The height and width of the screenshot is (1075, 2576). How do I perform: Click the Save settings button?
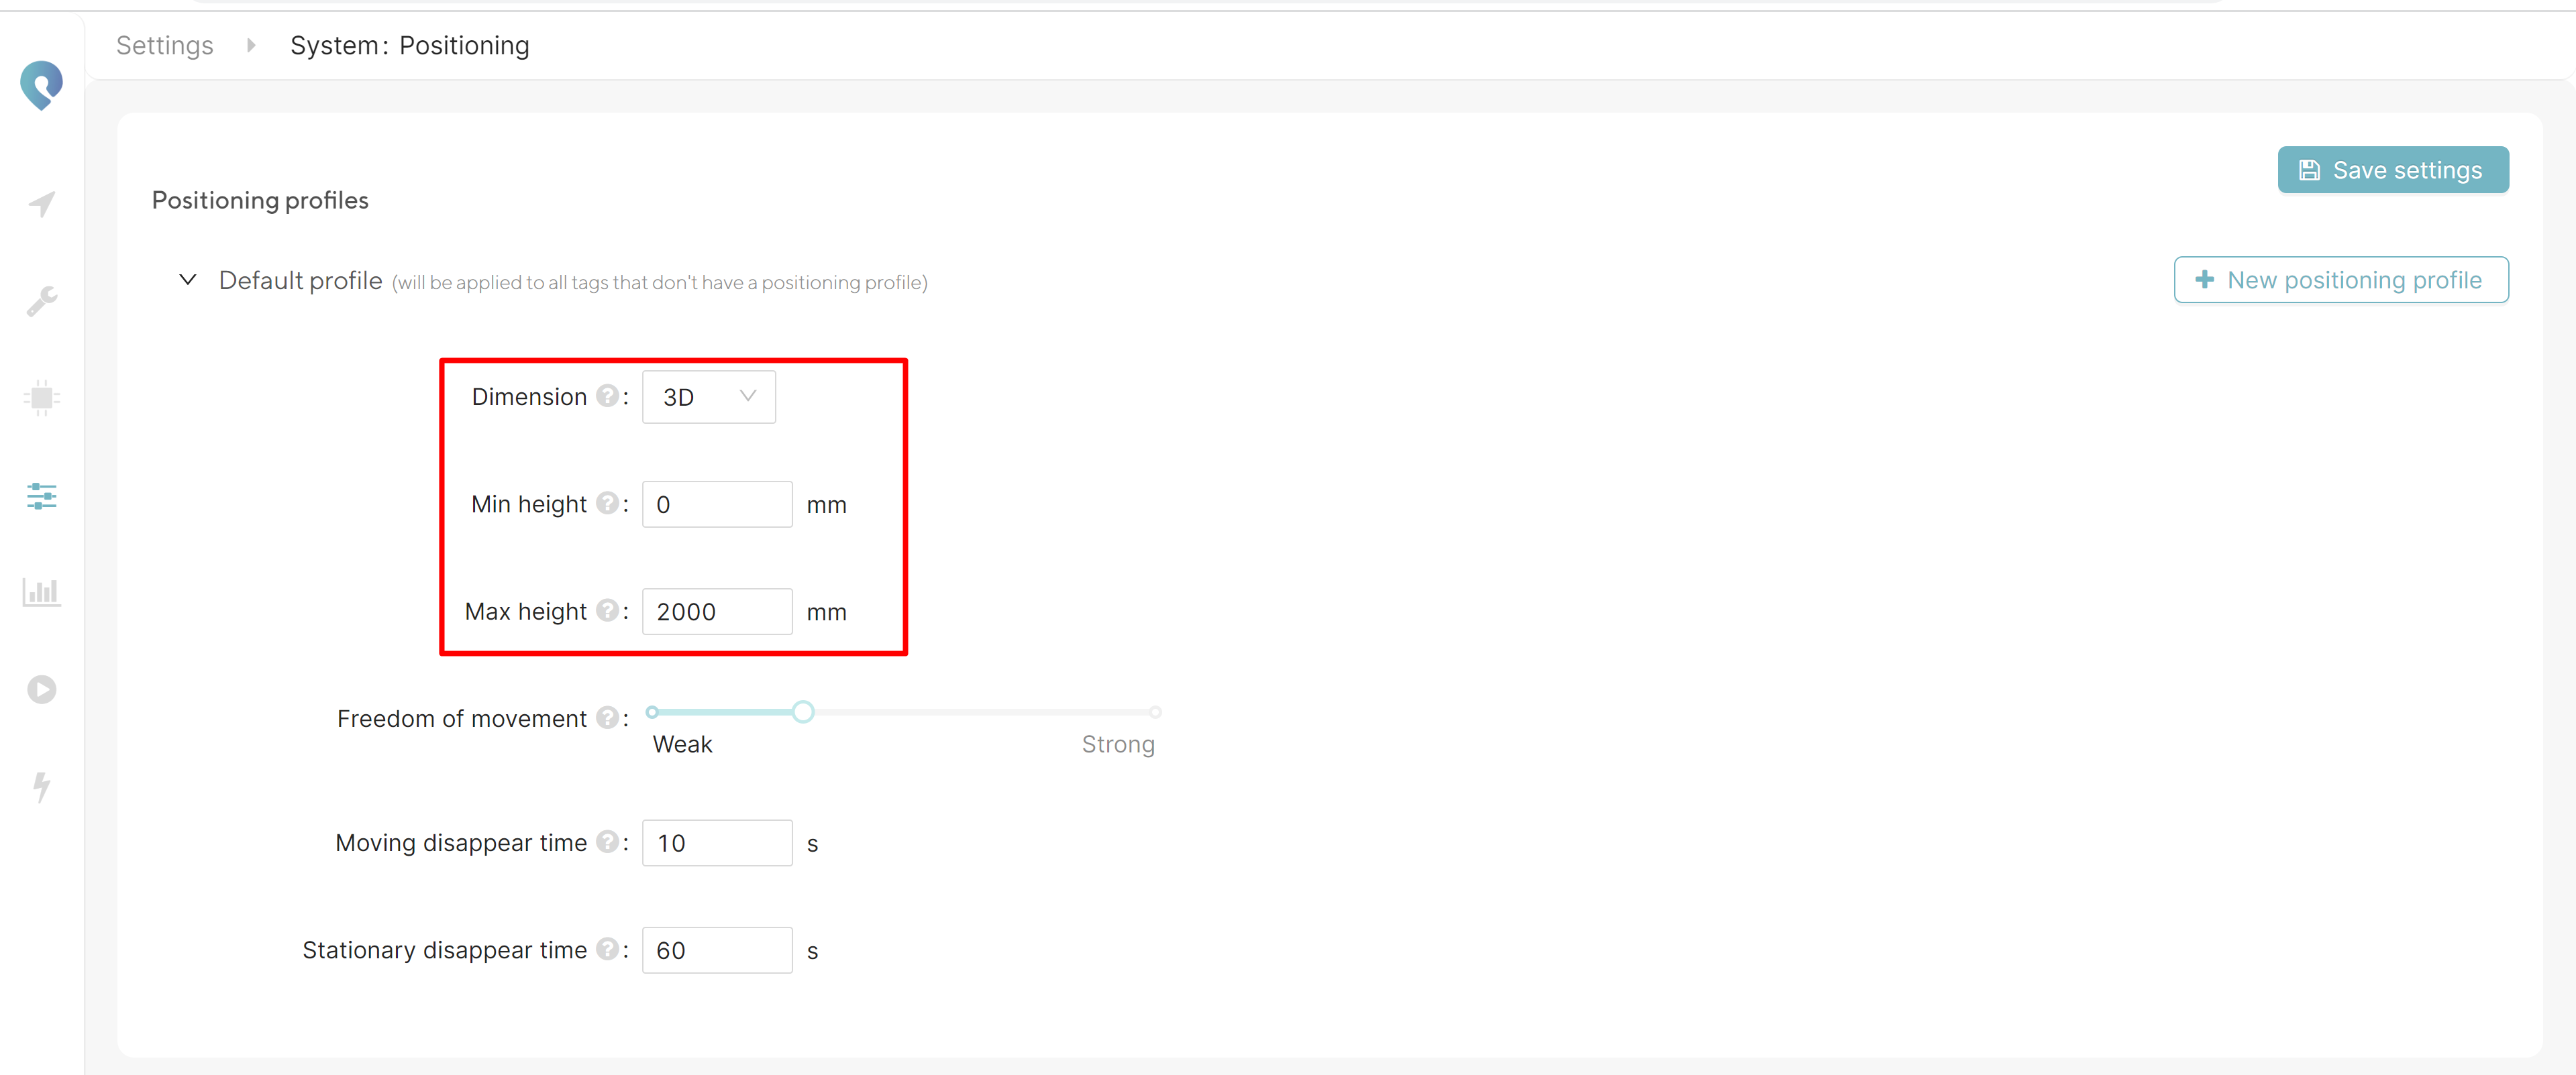tap(2392, 170)
